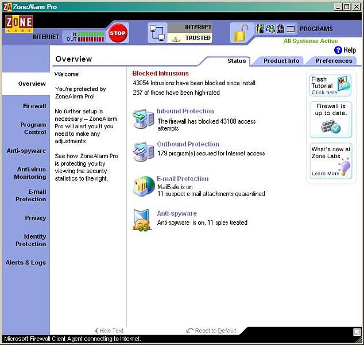This screenshot has width=364, height=345.
Task: Open Anti-virus Monitoring panel
Action: pos(30,173)
